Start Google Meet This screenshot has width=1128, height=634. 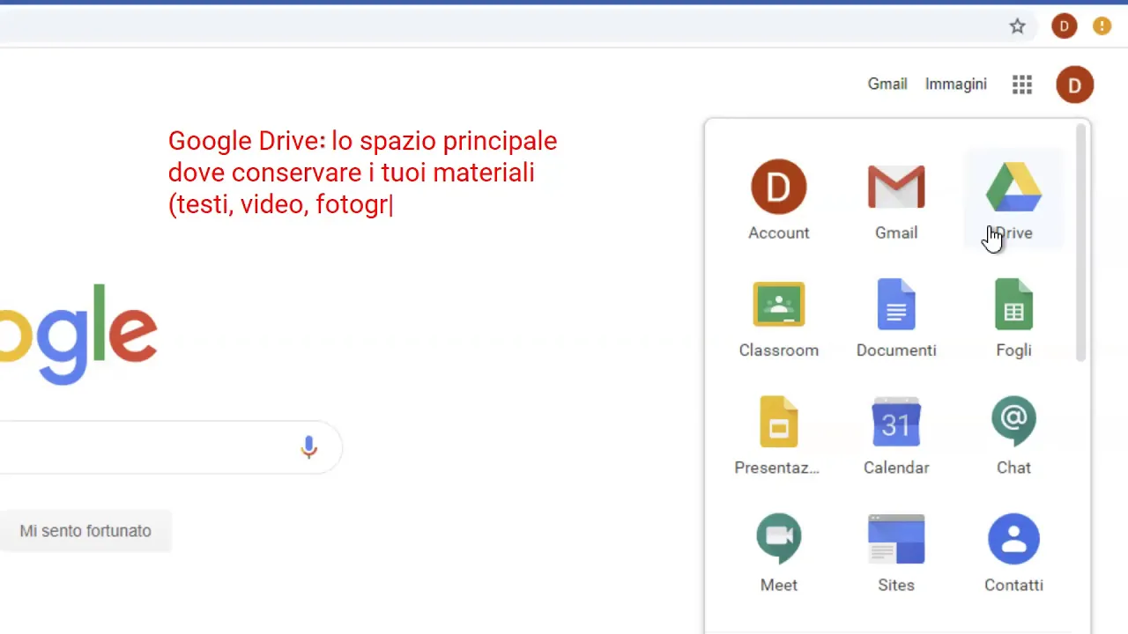pyautogui.click(x=779, y=552)
